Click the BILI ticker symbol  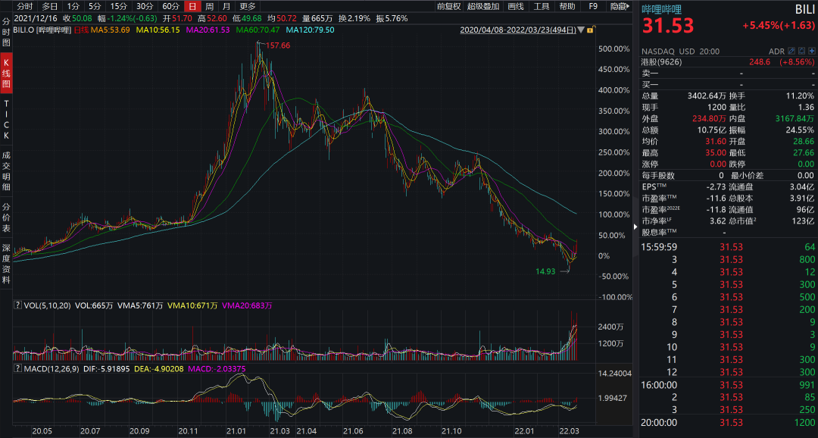805,9
